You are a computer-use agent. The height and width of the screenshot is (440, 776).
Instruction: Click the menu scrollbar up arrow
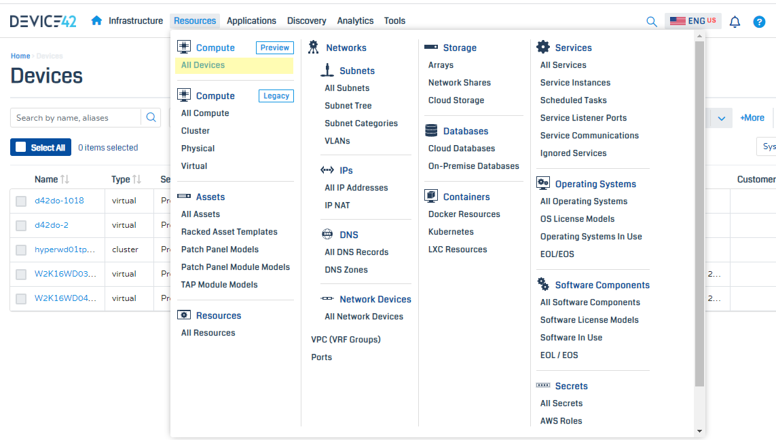[699, 36]
